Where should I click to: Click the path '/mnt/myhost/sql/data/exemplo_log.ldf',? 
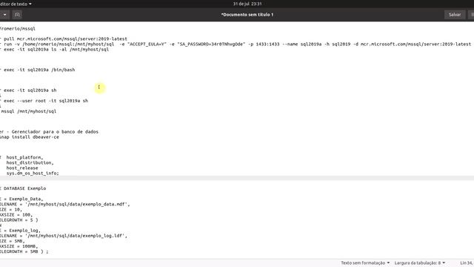[x=76, y=236]
